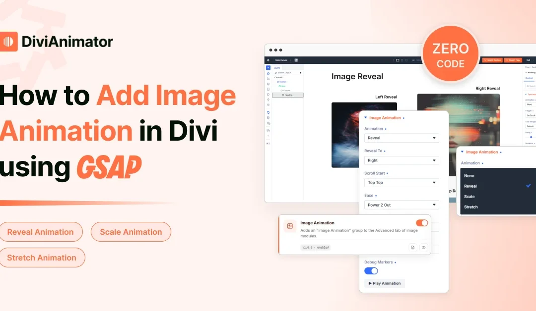536x311 pixels.
Task: Select the Row item in Layers tree
Action: (282, 86)
